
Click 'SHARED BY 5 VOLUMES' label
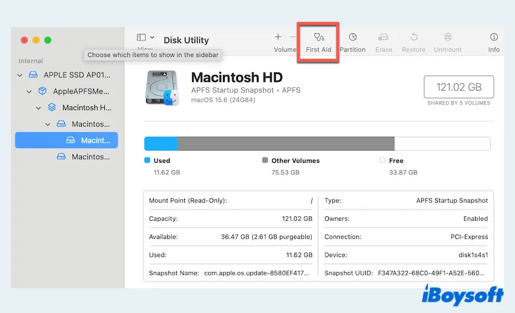(x=459, y=103)
